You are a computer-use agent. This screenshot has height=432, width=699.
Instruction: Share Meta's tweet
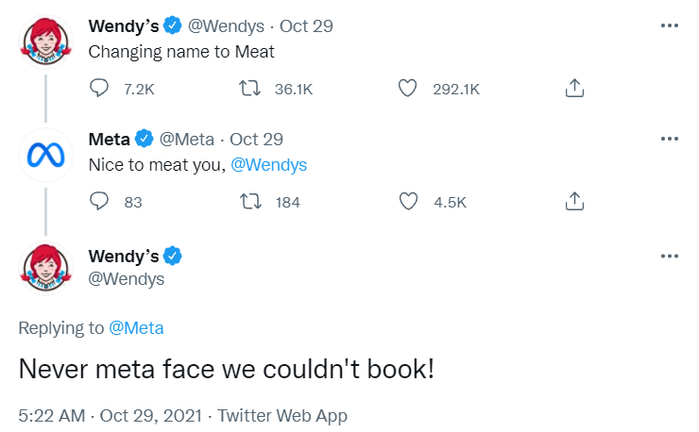pos(573,201)
